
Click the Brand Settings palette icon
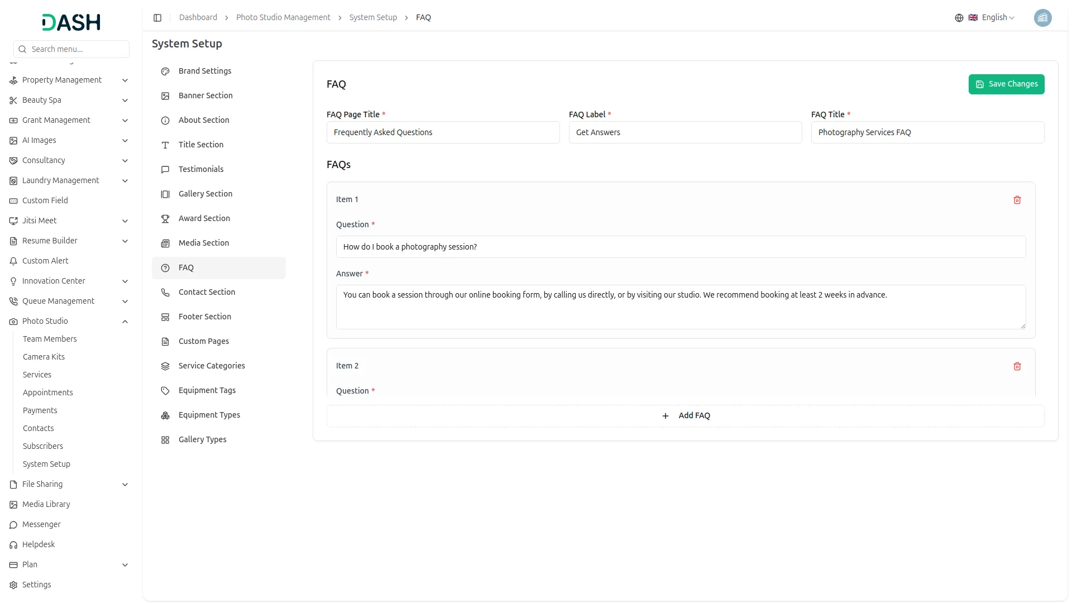coord(165,71)
